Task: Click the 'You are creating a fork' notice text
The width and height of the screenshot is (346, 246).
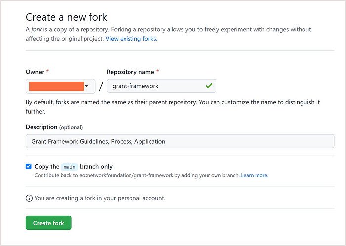Action: 99,198
